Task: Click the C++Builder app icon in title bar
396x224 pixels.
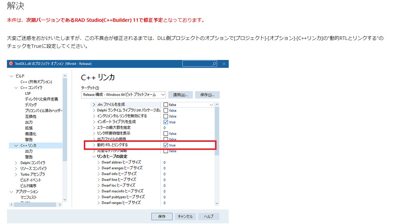Action: (x=11, y=64)
